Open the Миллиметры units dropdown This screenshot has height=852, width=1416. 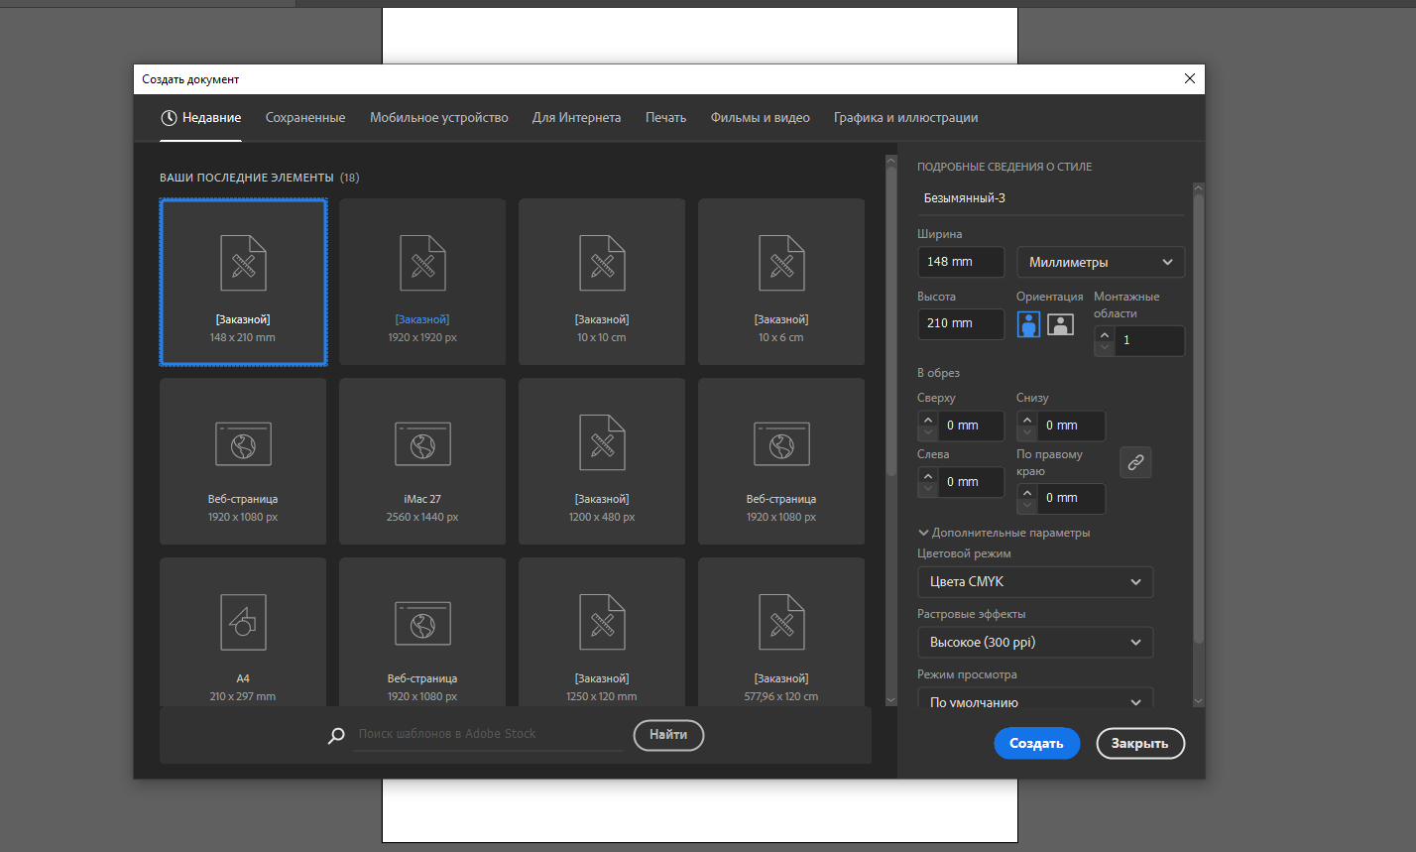(x=1101, y=262)
